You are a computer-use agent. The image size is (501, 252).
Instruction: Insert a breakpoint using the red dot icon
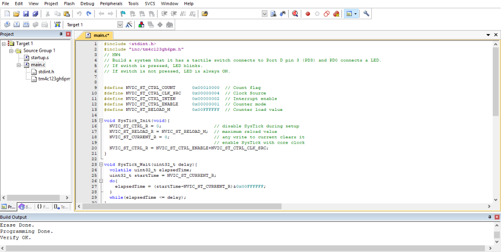click(x=308, y=14)
